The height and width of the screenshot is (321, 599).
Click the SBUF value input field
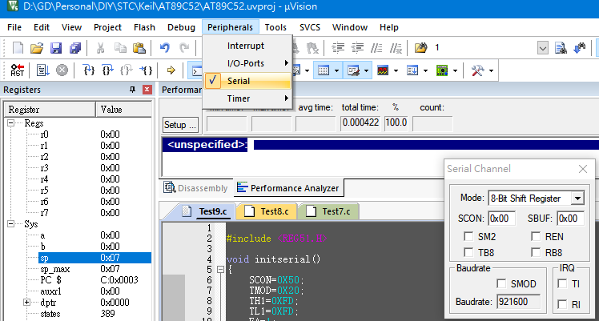[570, 218]
